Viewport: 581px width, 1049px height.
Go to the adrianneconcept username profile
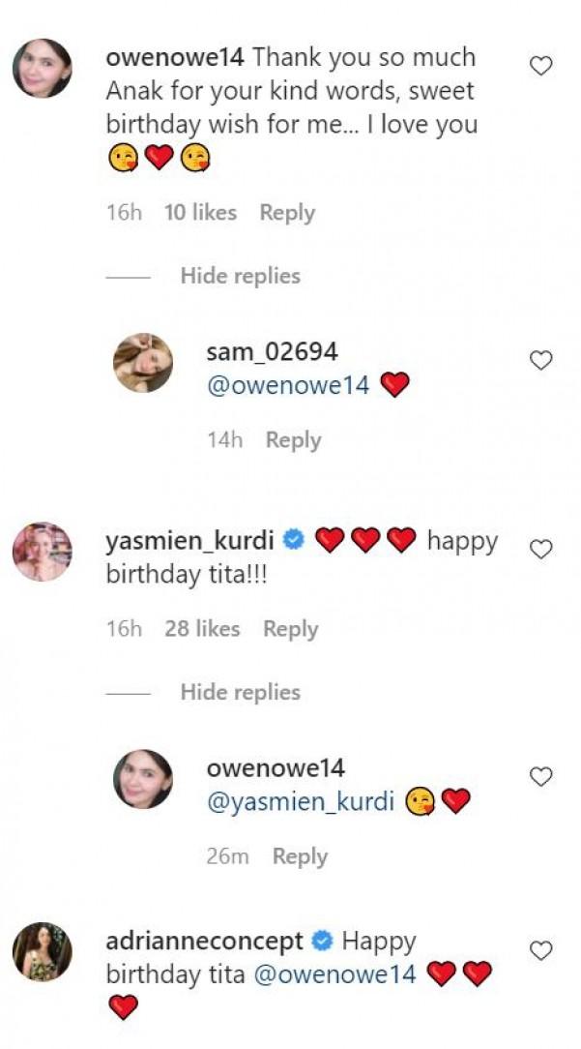[205, 941]
